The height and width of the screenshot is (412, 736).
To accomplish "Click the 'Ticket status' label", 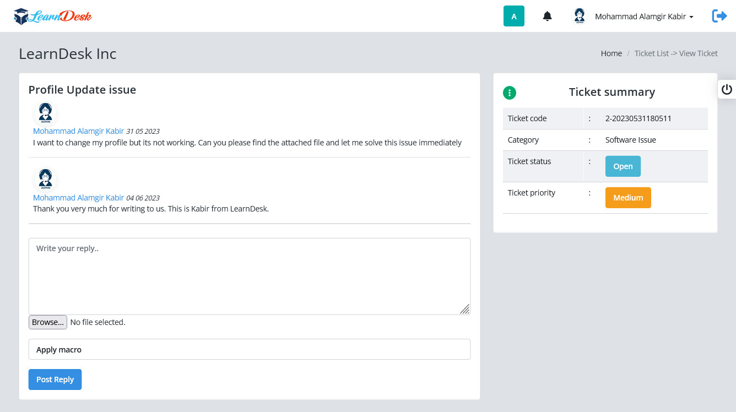I will tap(529, 161).
